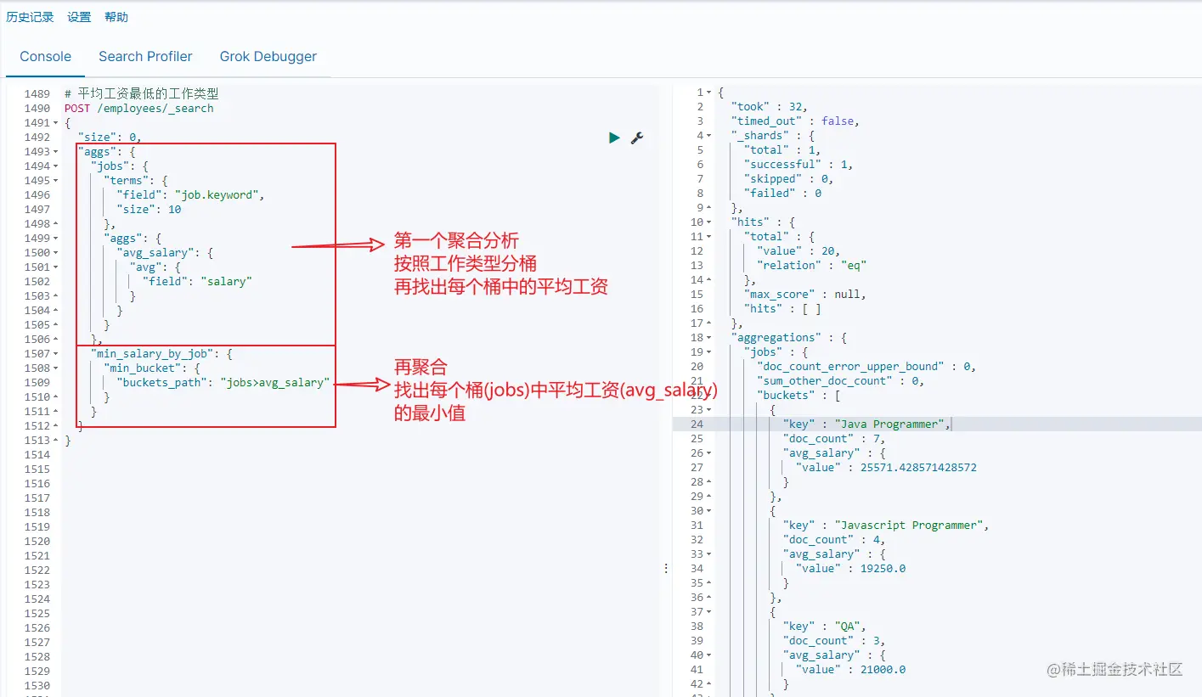This screenshot has width=1202, height=697.
Task: Click "took" : 32 in the response
Action: [x=770, y=107]
